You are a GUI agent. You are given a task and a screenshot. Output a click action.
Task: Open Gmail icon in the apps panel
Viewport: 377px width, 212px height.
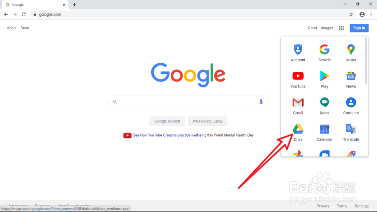point(298,106)
